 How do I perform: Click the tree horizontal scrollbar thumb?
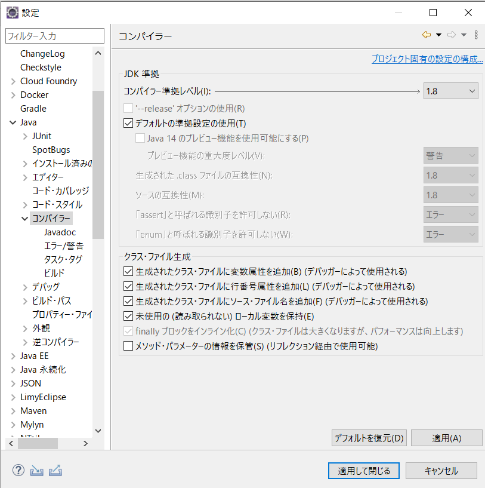pyautogui.click(x=38, y=443)
